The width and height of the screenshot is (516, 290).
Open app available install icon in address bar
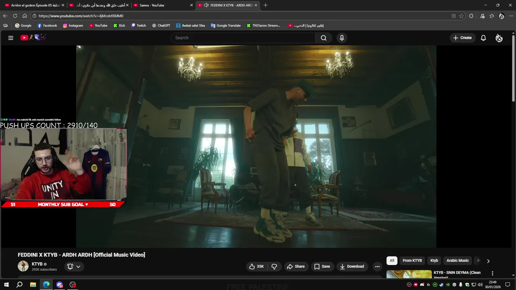454,16
